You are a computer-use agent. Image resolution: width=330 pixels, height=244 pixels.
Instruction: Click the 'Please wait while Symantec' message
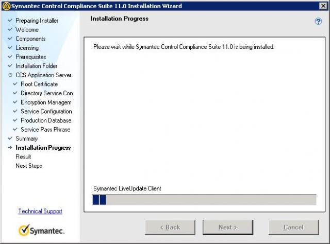click(x=184, y=47)
